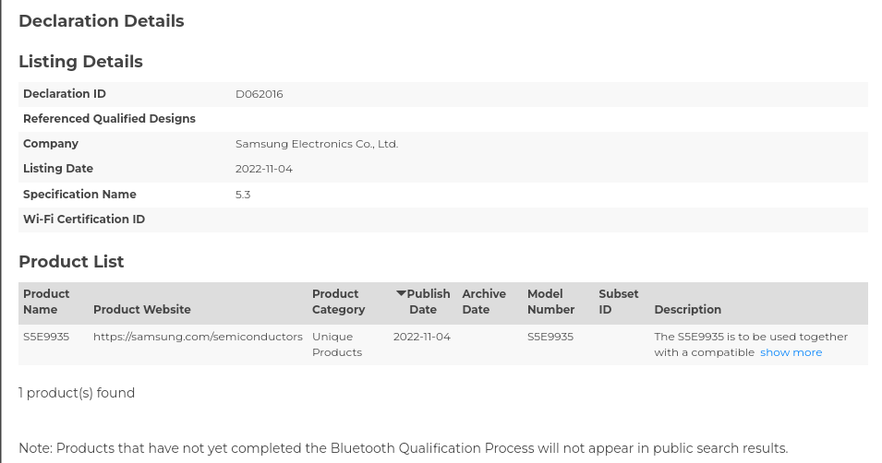
Task: Select the S5E9935 product name cell
Action: (46, 337)
